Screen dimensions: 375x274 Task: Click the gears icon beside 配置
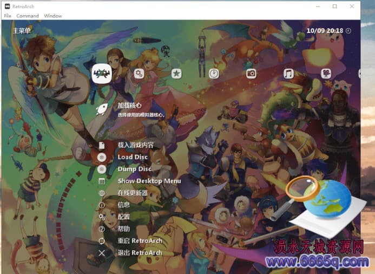102,217
